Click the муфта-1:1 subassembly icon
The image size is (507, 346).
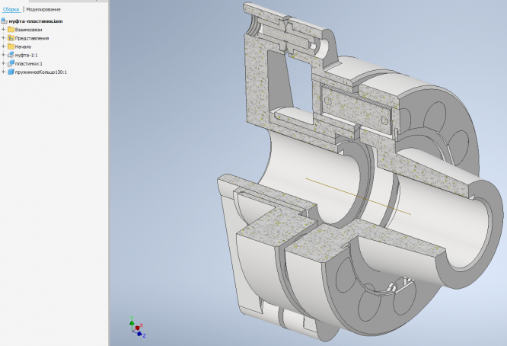click(x=11, y=56)
